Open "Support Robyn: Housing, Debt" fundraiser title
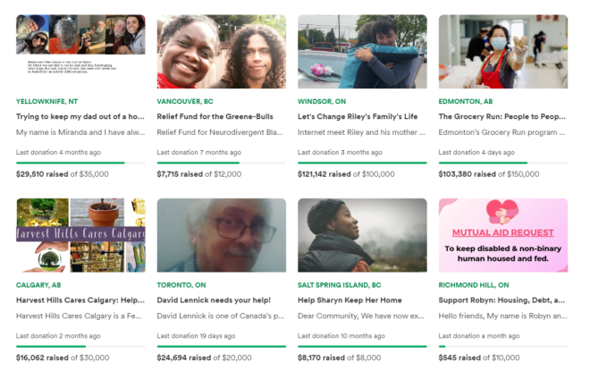 click(501, 299)
